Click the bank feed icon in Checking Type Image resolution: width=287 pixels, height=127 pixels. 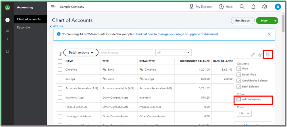105,70
